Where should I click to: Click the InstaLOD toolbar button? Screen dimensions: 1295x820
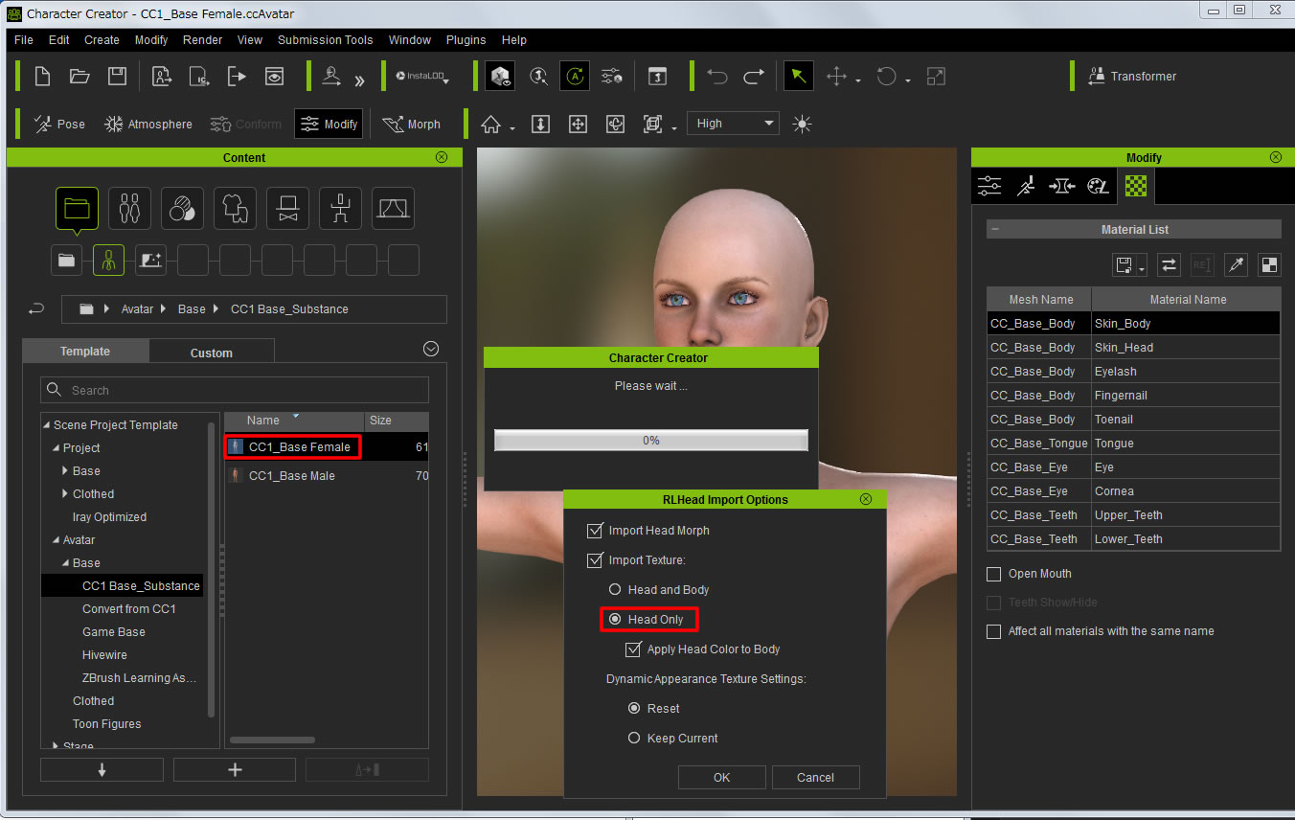422,77
